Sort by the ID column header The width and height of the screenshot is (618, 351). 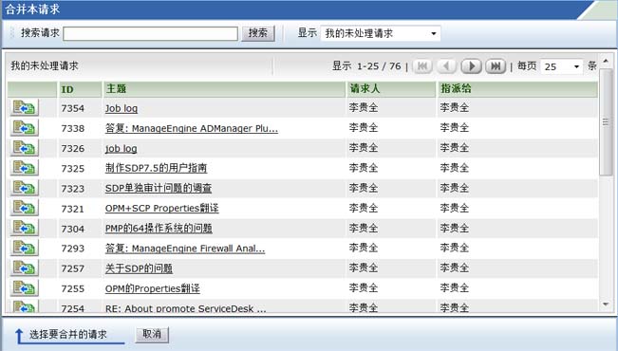(67, 89)
